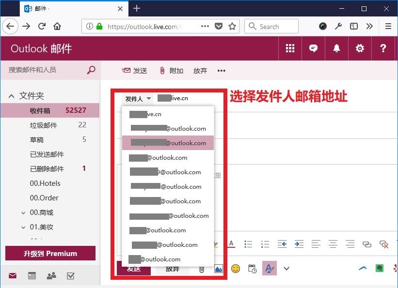The image size is (398, 288).
Task: Apply numbered list formatting
Action: click(x=265, y=244)
